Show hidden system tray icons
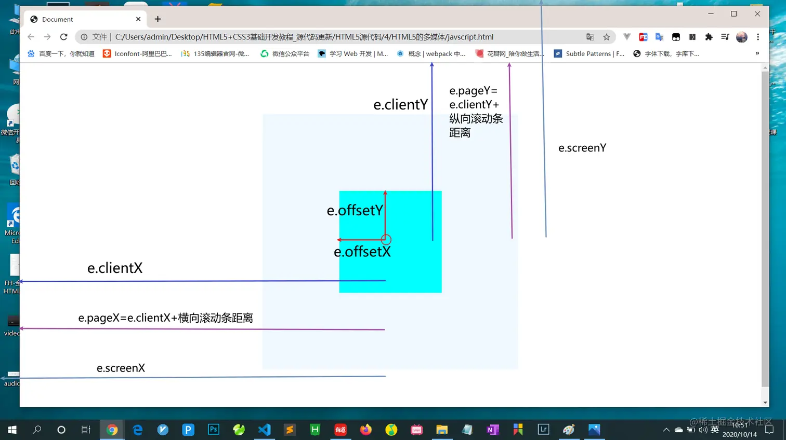Screen dimensions: 786x440 tap(666, 430)
